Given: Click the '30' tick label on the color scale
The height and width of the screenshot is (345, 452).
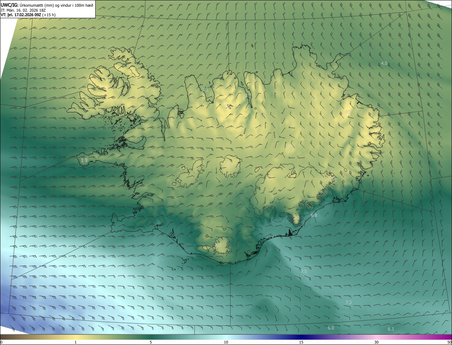Looking at the screenshot, I should click(x=376, y=342).
